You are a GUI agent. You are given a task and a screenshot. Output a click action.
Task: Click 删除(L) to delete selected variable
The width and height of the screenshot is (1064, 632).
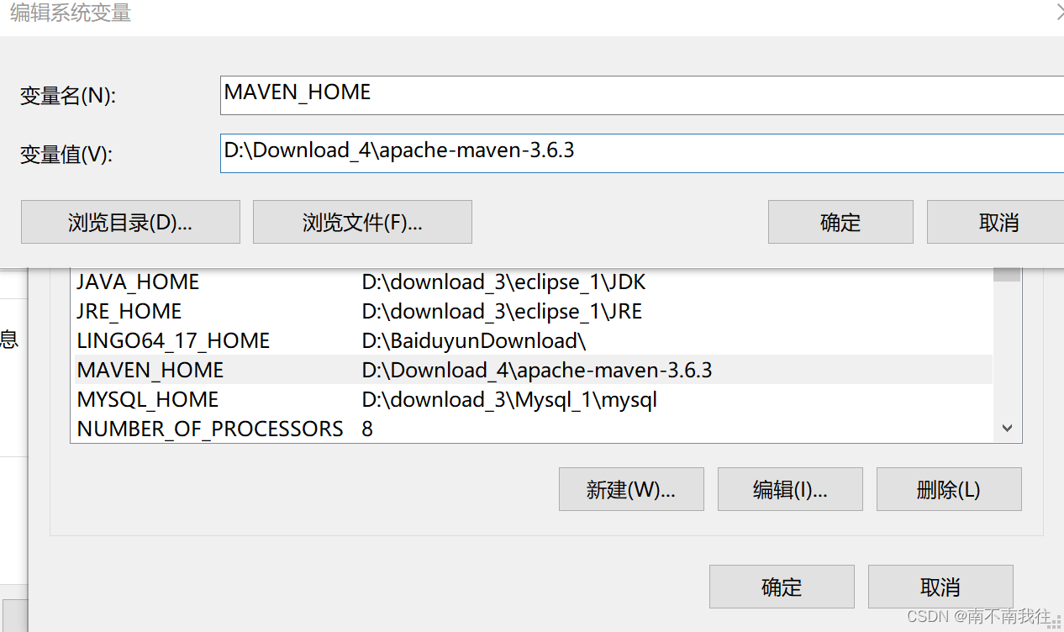[x=948, y=488]
